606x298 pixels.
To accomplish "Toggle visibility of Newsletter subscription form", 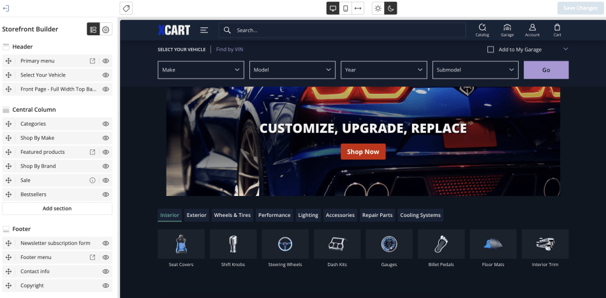I will click(105, 243).
